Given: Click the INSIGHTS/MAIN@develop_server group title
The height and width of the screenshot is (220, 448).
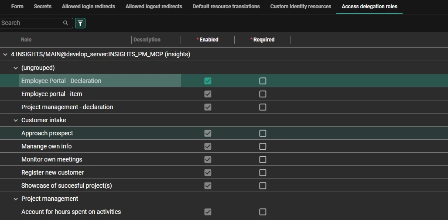Looking at the screenshot, I should [x=101, y=55].
